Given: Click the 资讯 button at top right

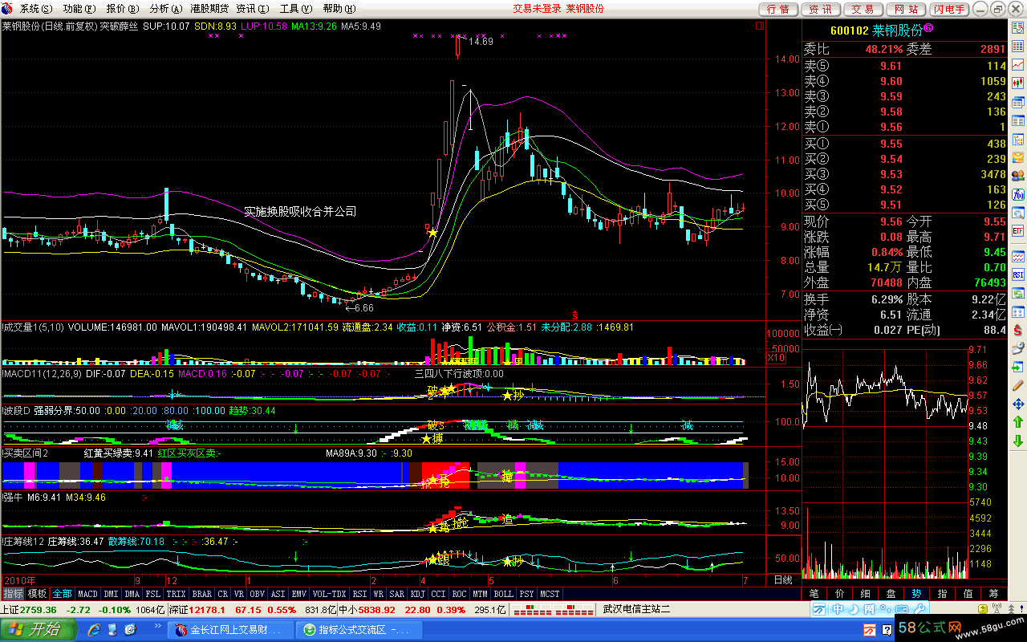Looking at the screenshot, I should (820, 9).
